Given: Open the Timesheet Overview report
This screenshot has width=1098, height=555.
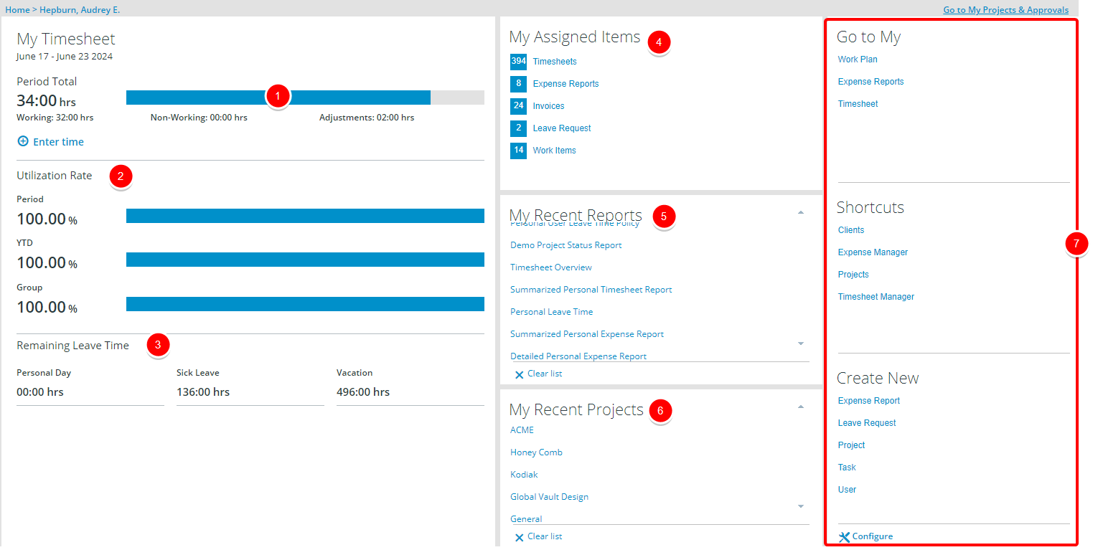Looking at the screenshot, I should tap(550, 267).
